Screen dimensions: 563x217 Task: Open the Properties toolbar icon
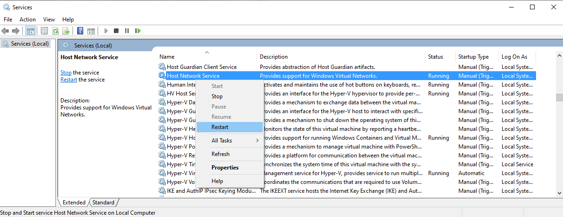coord(44,31)
